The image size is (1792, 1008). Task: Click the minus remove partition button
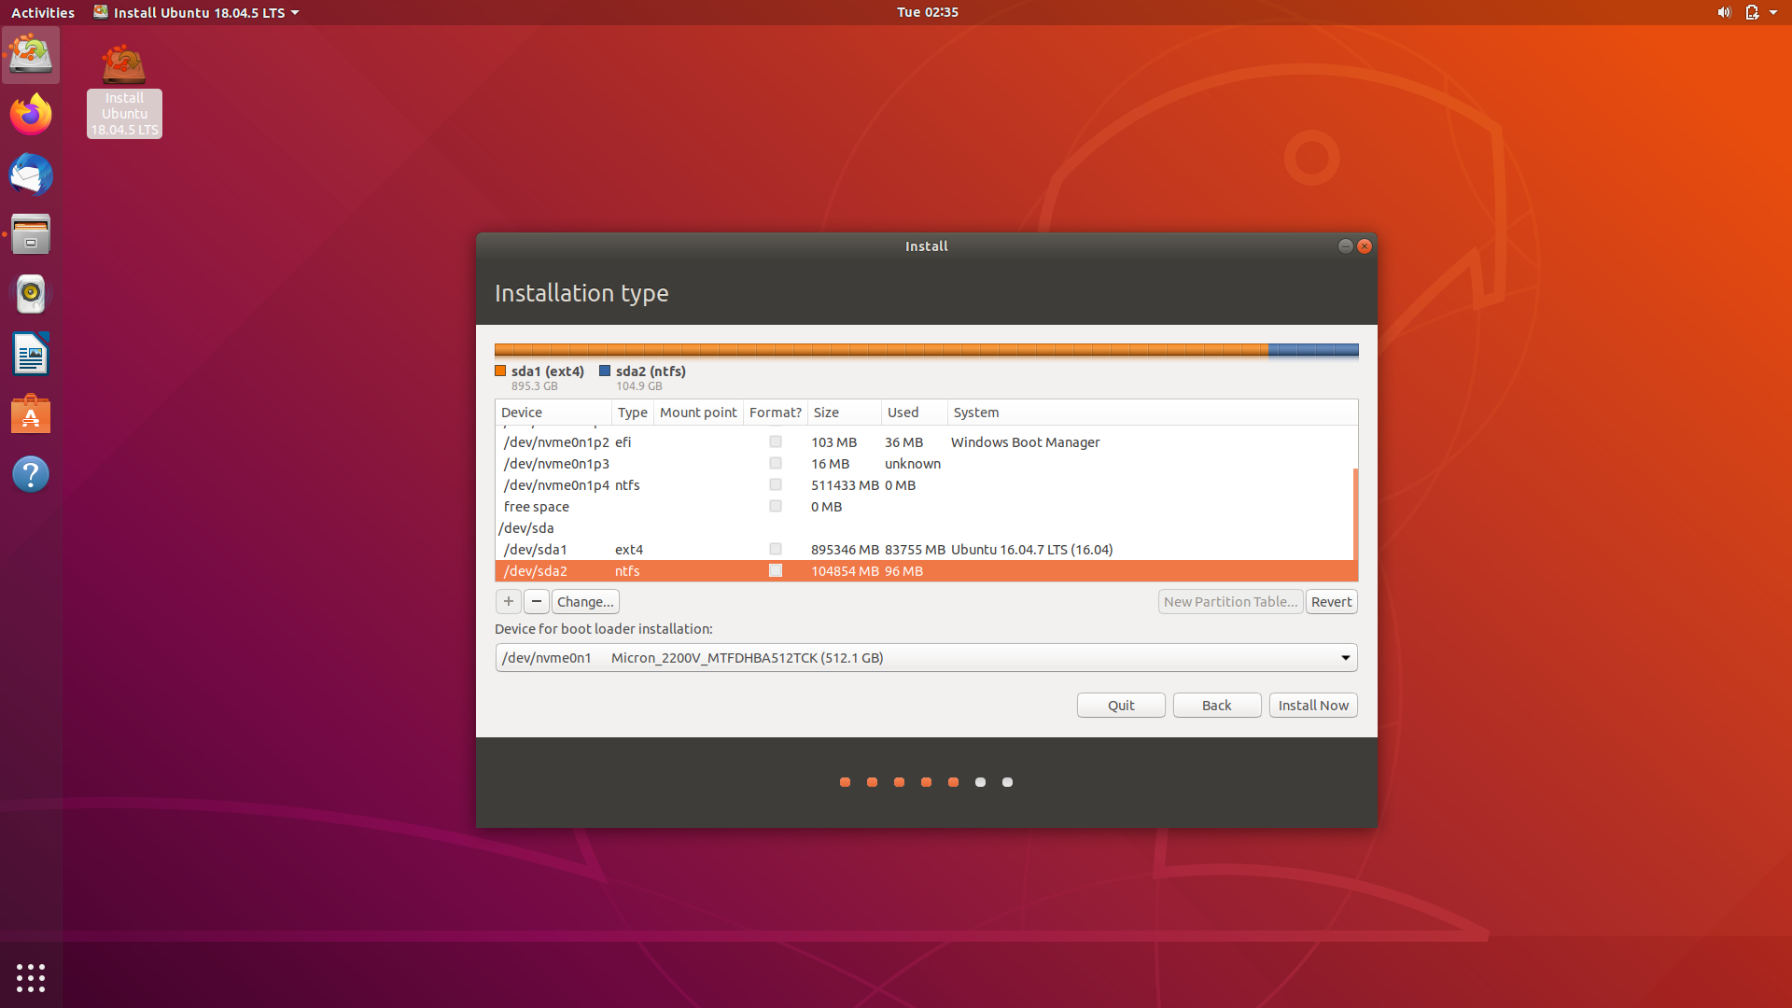[x=537, y=602]
